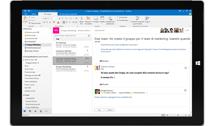Click the Lingua language icon
Screen dimensions: 214x126
point(147,18)
